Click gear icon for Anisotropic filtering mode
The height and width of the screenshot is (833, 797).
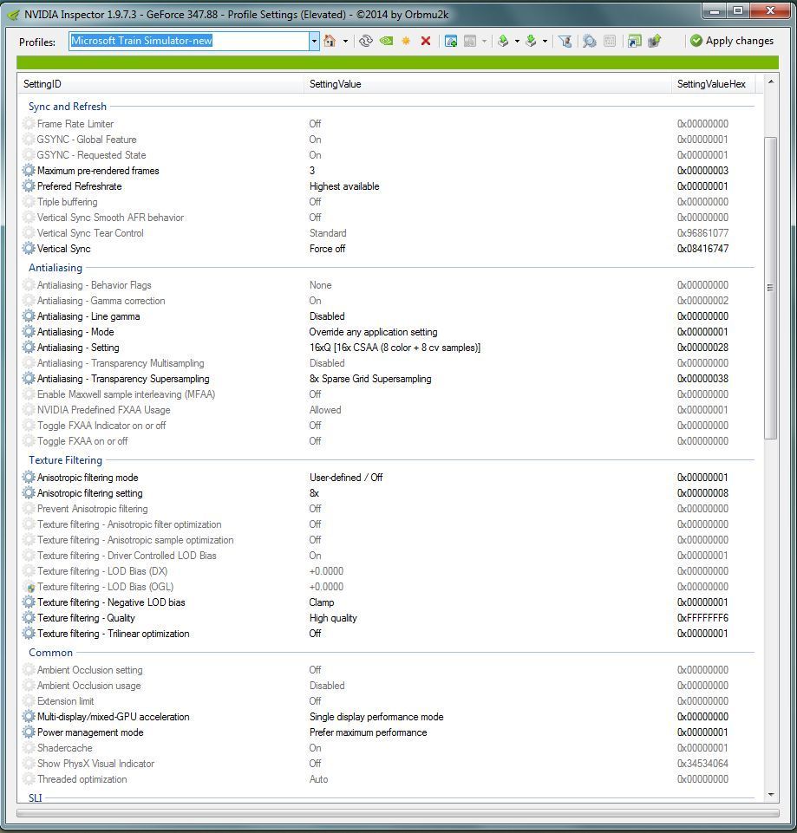[x=29, y=477]
